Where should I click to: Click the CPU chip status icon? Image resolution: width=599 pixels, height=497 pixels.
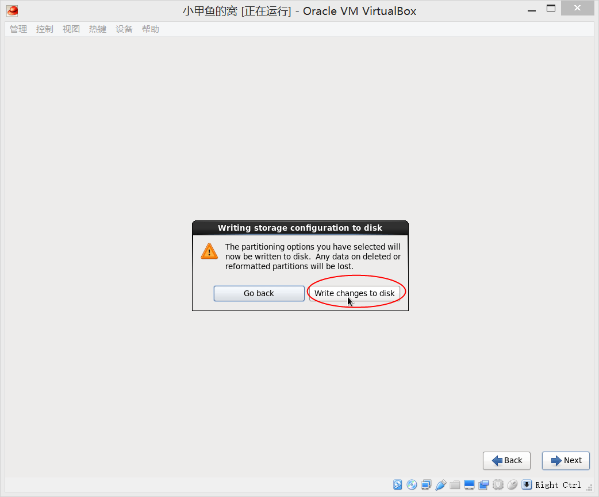(498, 485)
